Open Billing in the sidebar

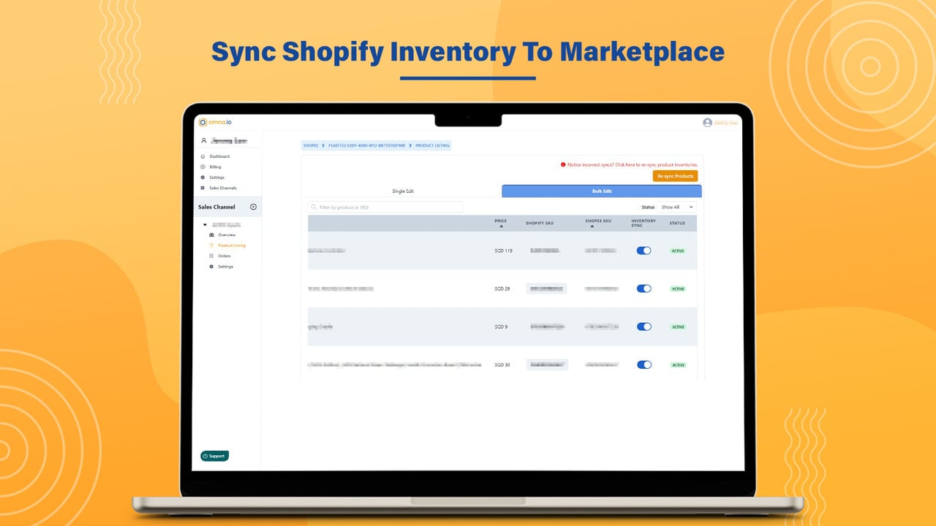(215, 167)
